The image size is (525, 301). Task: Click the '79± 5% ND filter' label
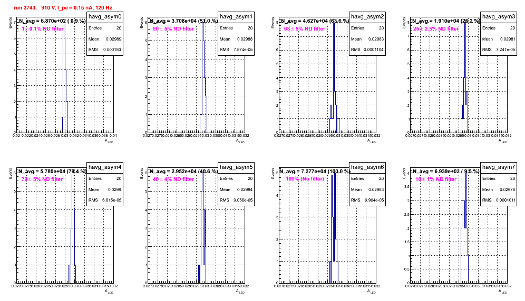(42, 179)
